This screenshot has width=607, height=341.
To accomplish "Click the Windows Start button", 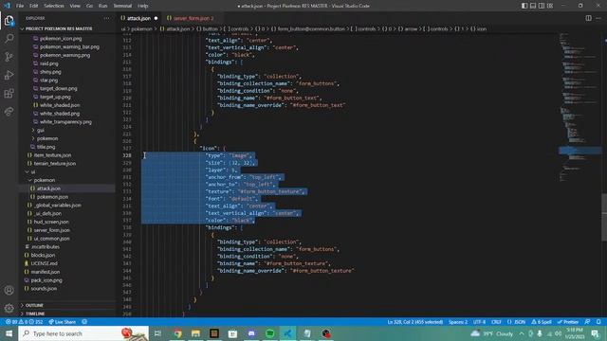I will point(9,333).
